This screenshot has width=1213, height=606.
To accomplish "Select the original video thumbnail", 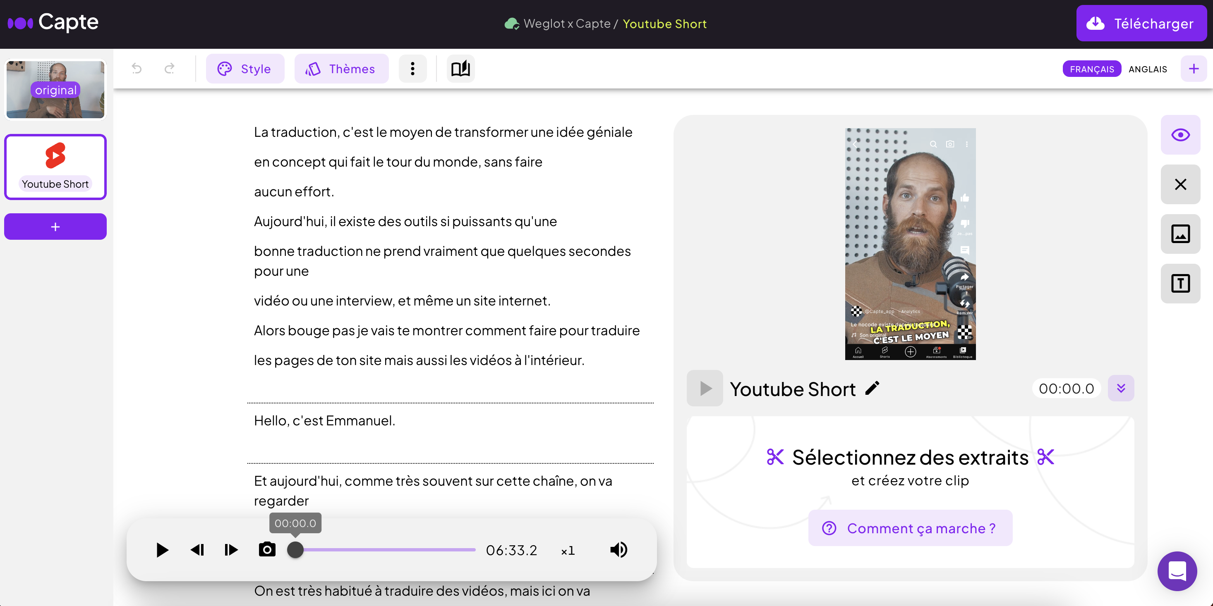I will pyautogui.click(x=55, y=89).
